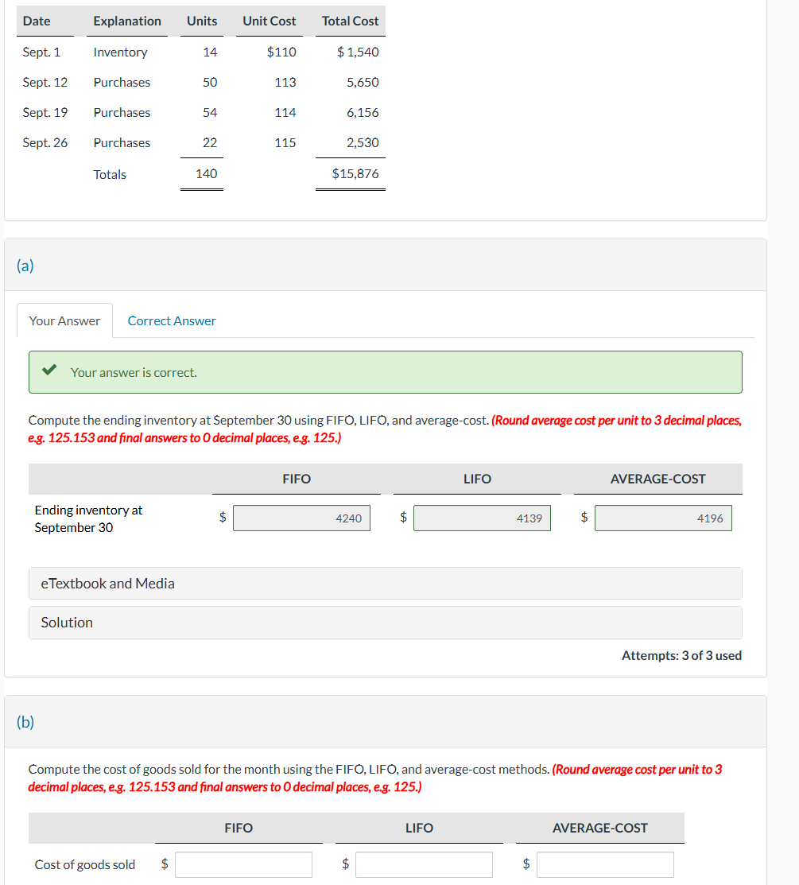The image size is (799, 885).
Task: Click the FIFO cost of goods sold field
Action: pyautogui.click(x=243, y=864)
